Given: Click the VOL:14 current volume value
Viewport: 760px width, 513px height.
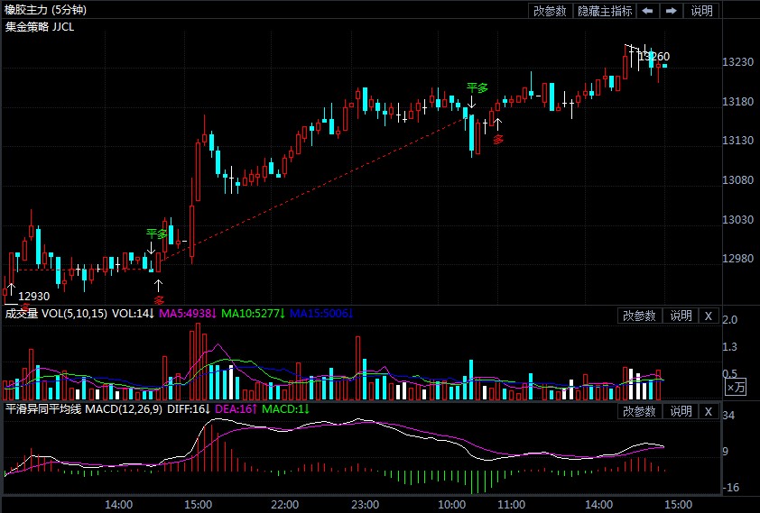Looking at the screenshot, I should [x=133, y=314].
